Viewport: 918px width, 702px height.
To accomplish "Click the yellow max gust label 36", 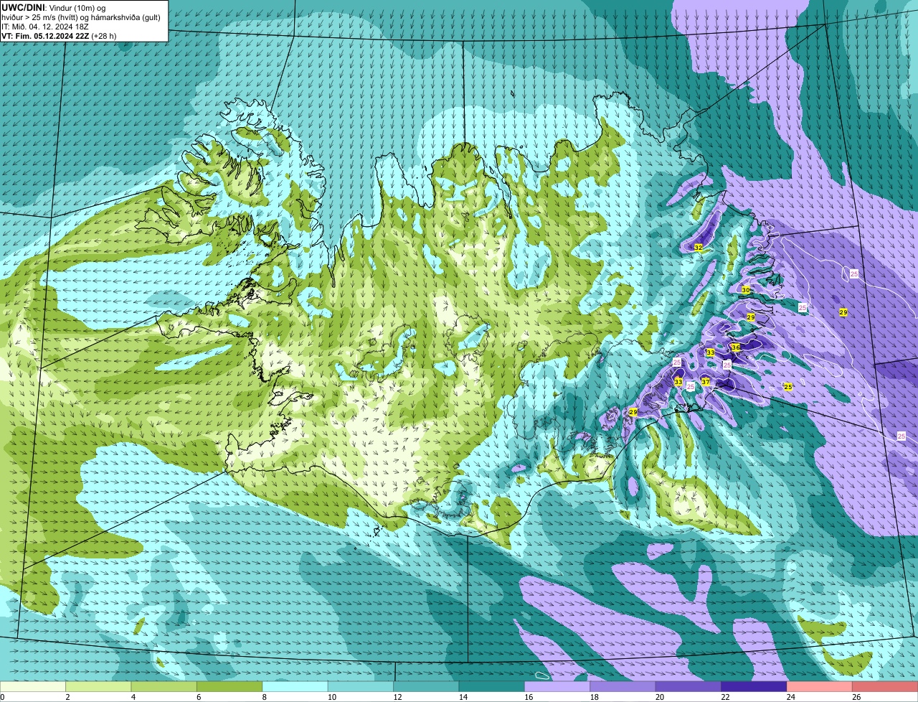I will point(735,347).
